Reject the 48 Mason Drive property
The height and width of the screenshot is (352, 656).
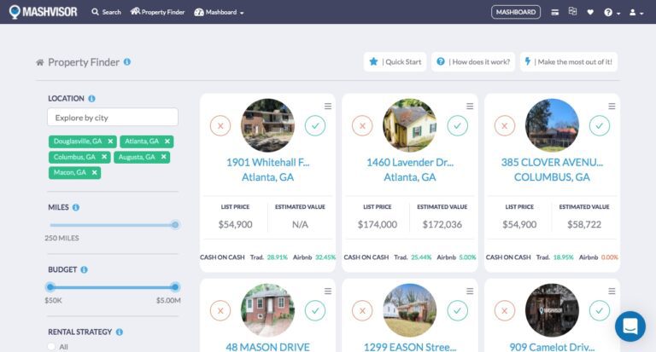(220, 310)
